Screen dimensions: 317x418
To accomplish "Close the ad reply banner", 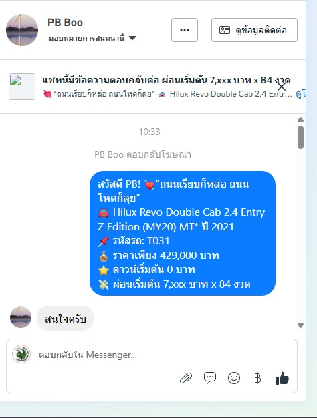I will tap(281, 86).
